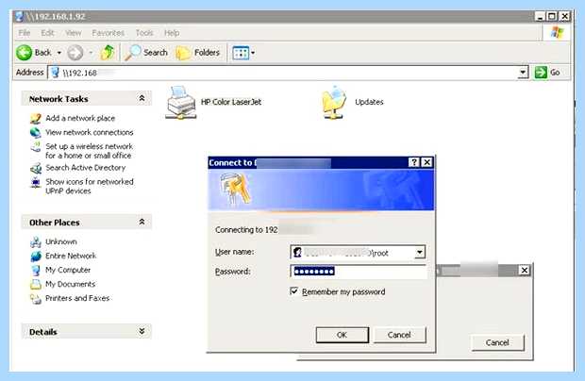Select the Updates shared folder icon

click(334, 102)
